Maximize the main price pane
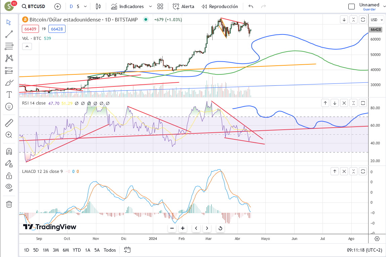386x257 pixels. pyautogui.click(x=363, y=20)
